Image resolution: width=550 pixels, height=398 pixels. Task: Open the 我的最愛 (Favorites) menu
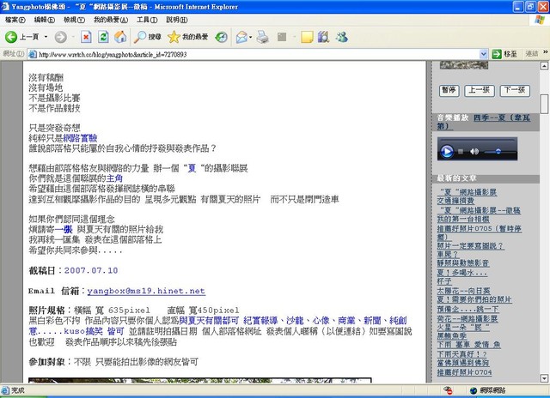(x=111, y=20)
